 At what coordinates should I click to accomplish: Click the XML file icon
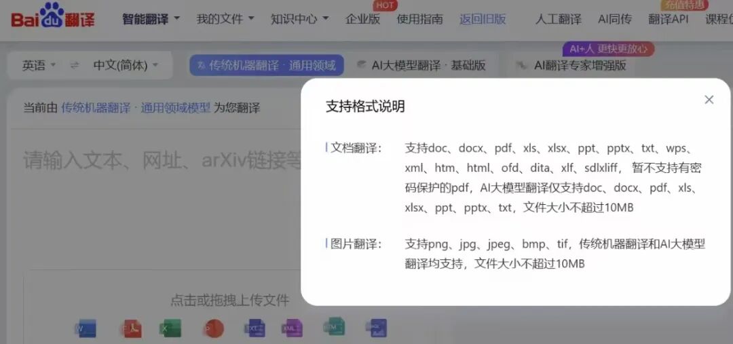point(292,328)
